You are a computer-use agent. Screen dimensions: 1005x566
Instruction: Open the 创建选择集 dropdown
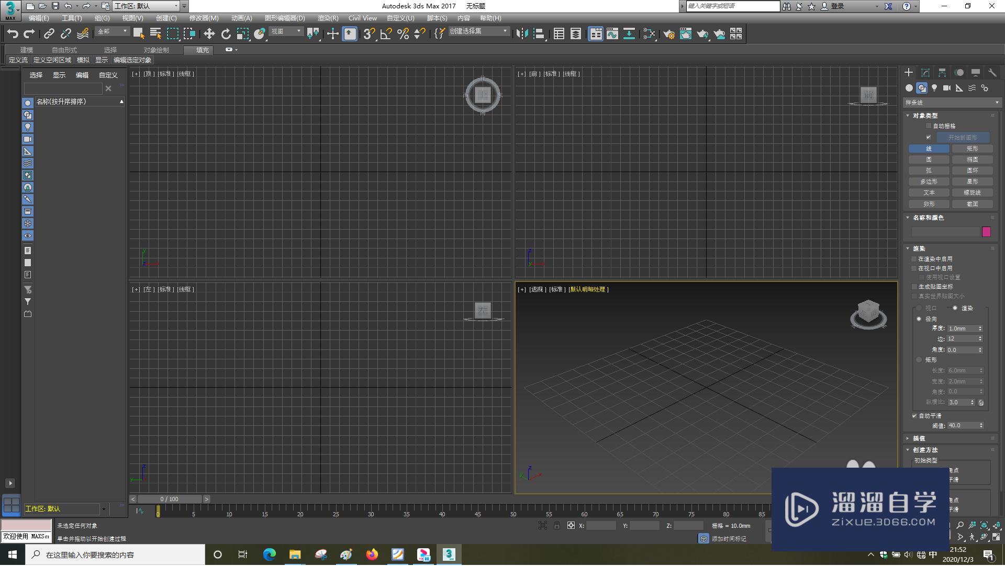pos(478,31)
